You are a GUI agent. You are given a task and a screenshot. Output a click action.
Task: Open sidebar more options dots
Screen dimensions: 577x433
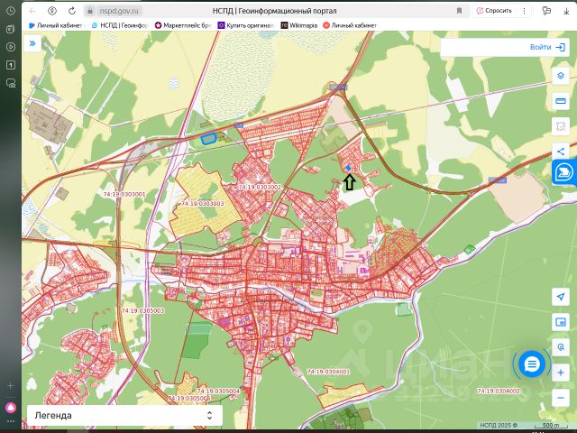tap(11, 421)
